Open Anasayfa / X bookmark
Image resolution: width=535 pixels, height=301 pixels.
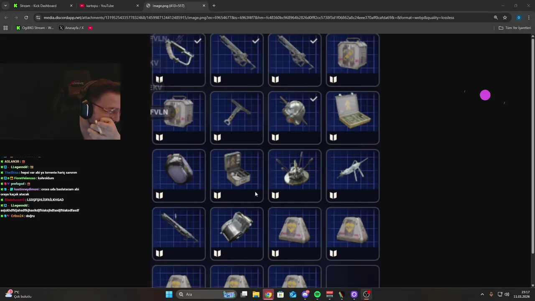tap(71, 28)
